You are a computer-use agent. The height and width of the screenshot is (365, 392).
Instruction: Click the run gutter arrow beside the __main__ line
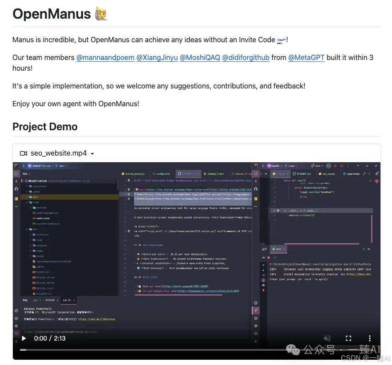278,211
